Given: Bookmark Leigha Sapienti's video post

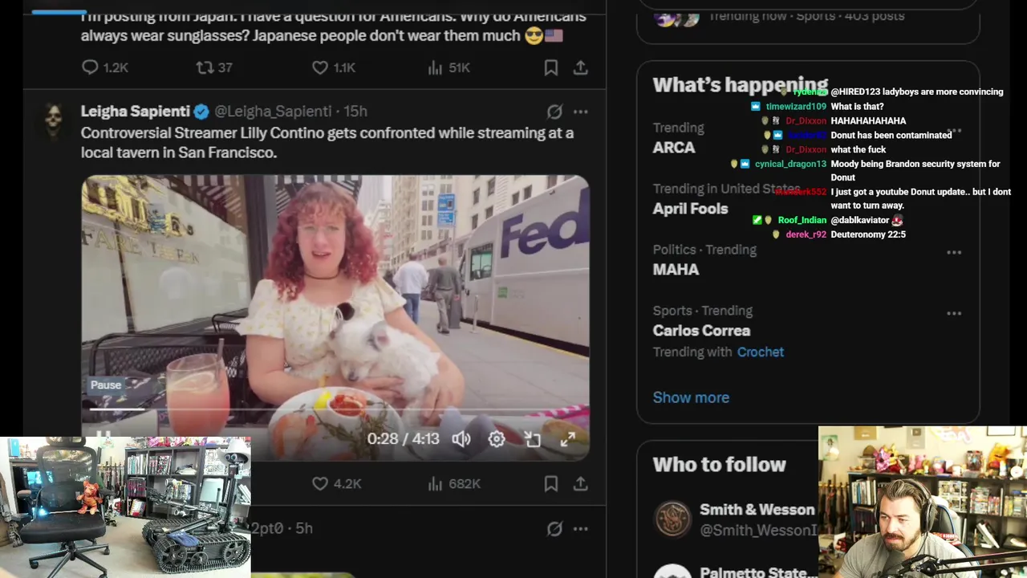Looking at the screenshot, I should click(551, 483).
